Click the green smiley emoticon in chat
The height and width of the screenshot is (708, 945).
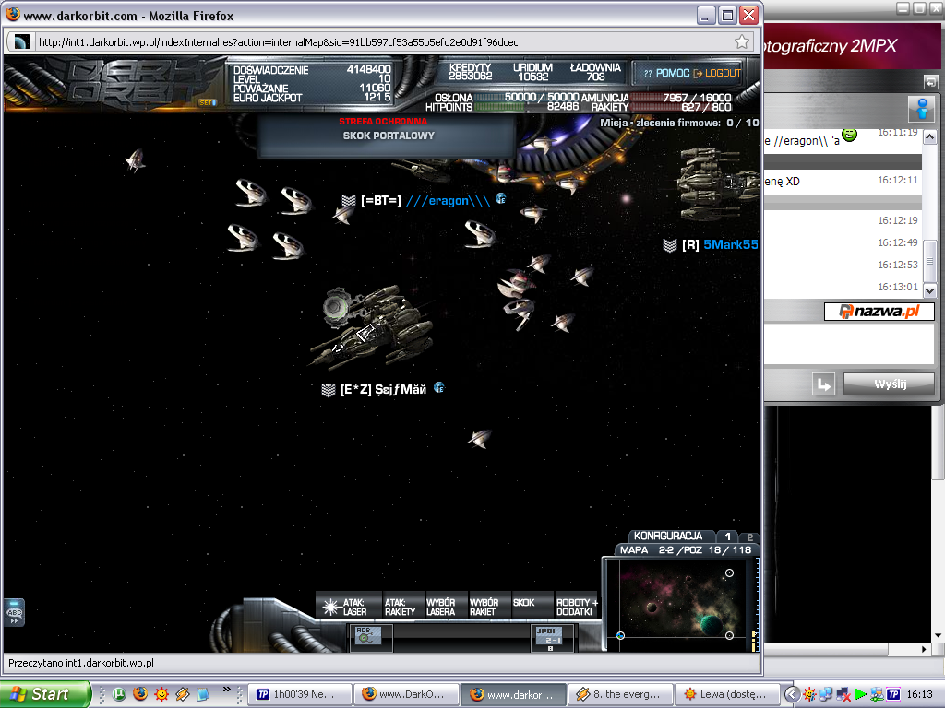coord(850,136)
